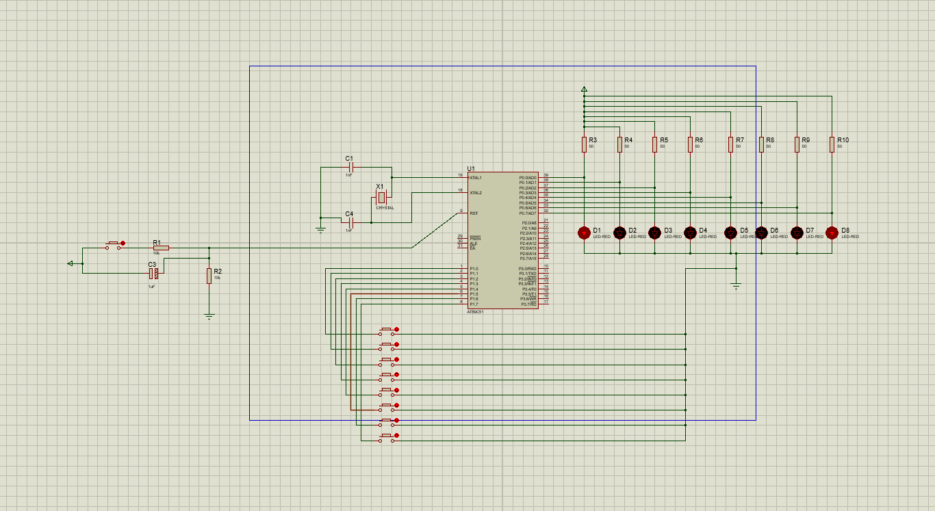Click pin label P0.7/AD7
The width and height of the screenshot is (935, 511).
coord(528,213)
